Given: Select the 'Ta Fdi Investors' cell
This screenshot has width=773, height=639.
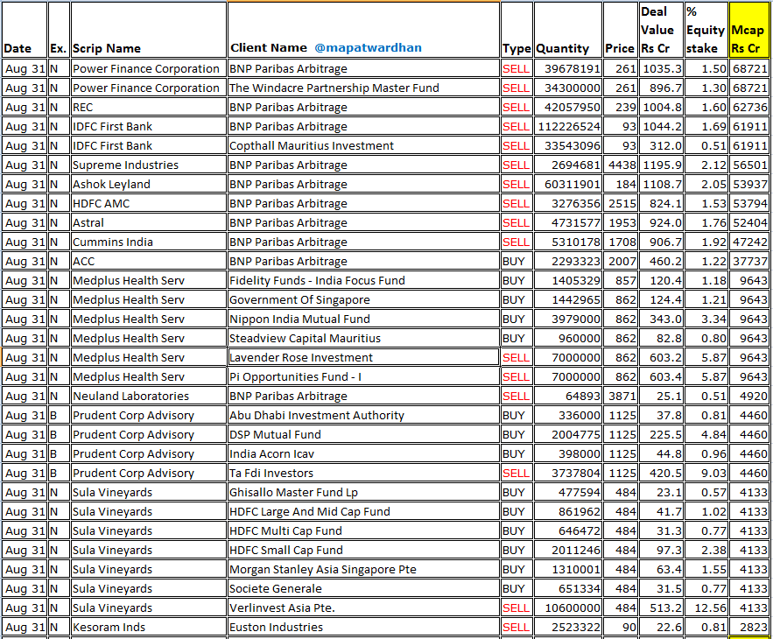Looking at the screenshot, I should pos(363,473).
